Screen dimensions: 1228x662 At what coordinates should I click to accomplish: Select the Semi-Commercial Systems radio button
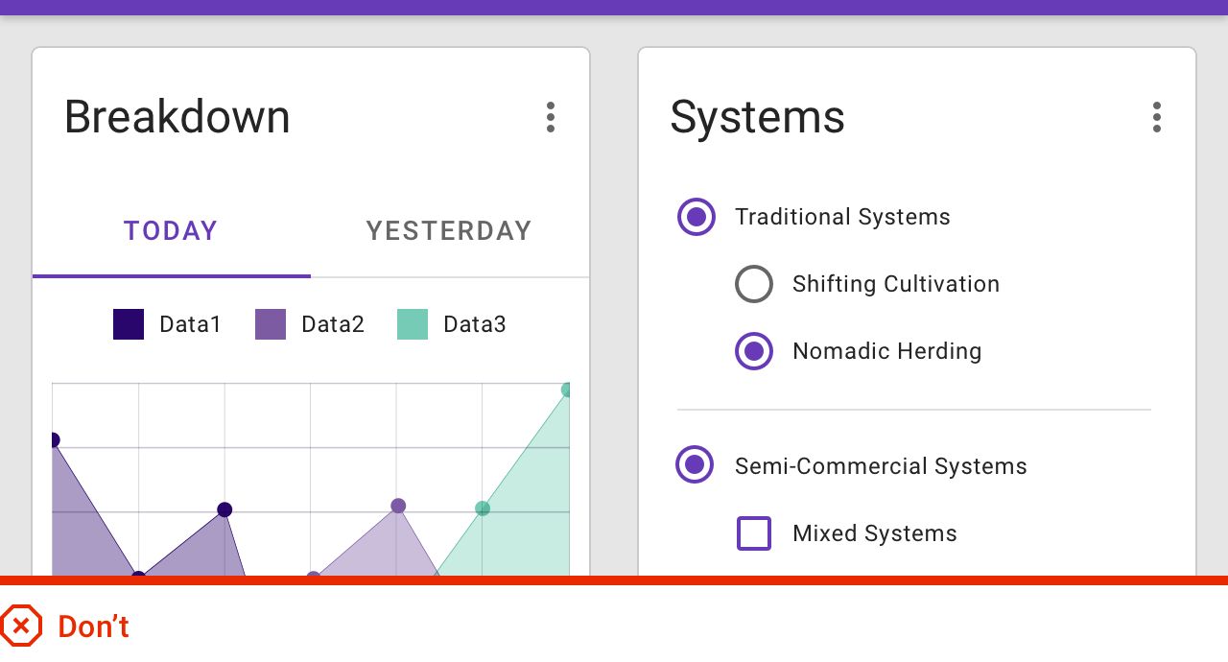(x=695, y=466)
